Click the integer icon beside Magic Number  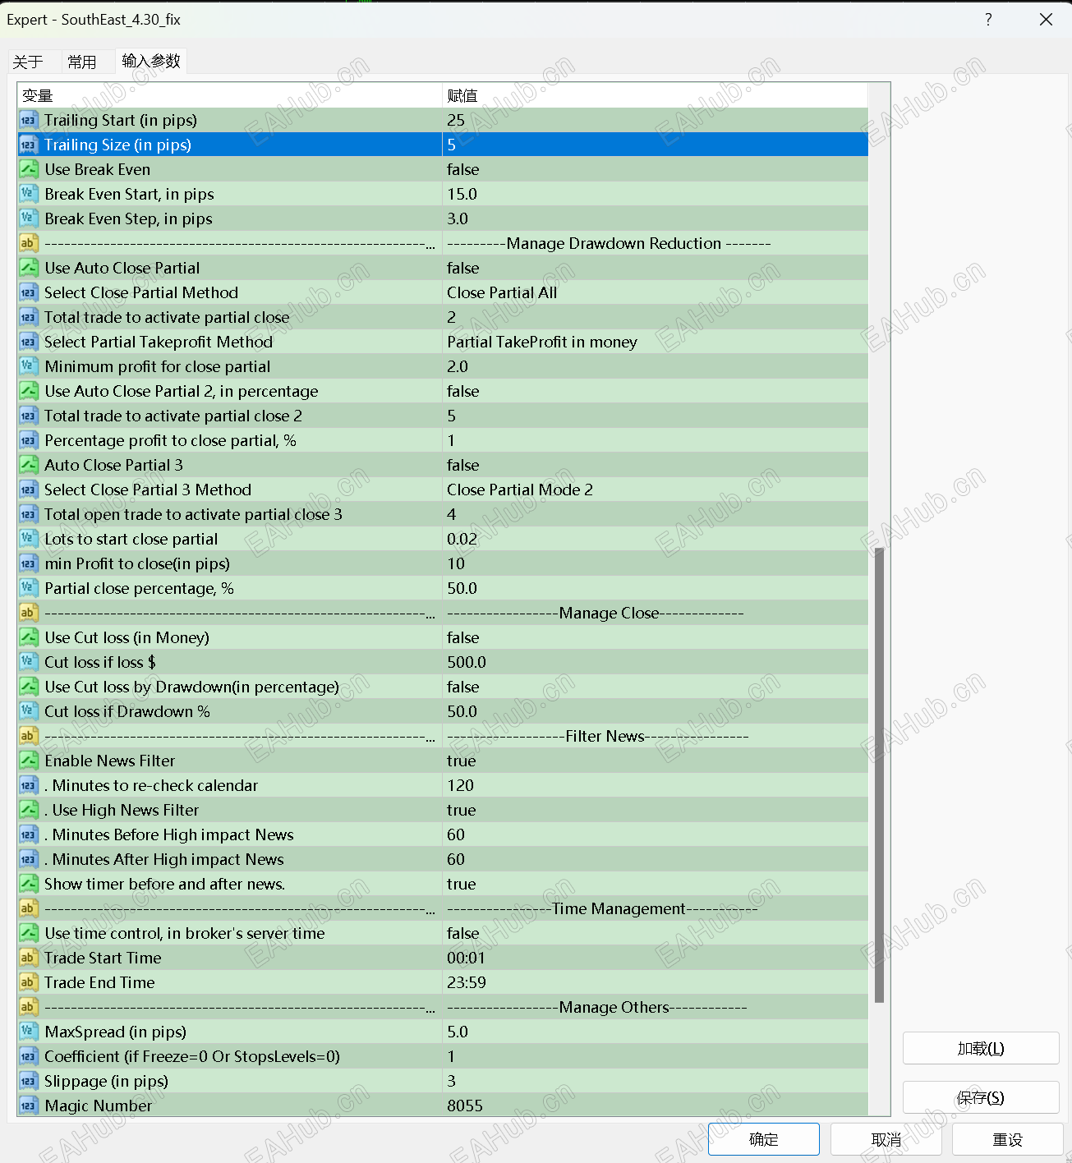coord(29,1106)
